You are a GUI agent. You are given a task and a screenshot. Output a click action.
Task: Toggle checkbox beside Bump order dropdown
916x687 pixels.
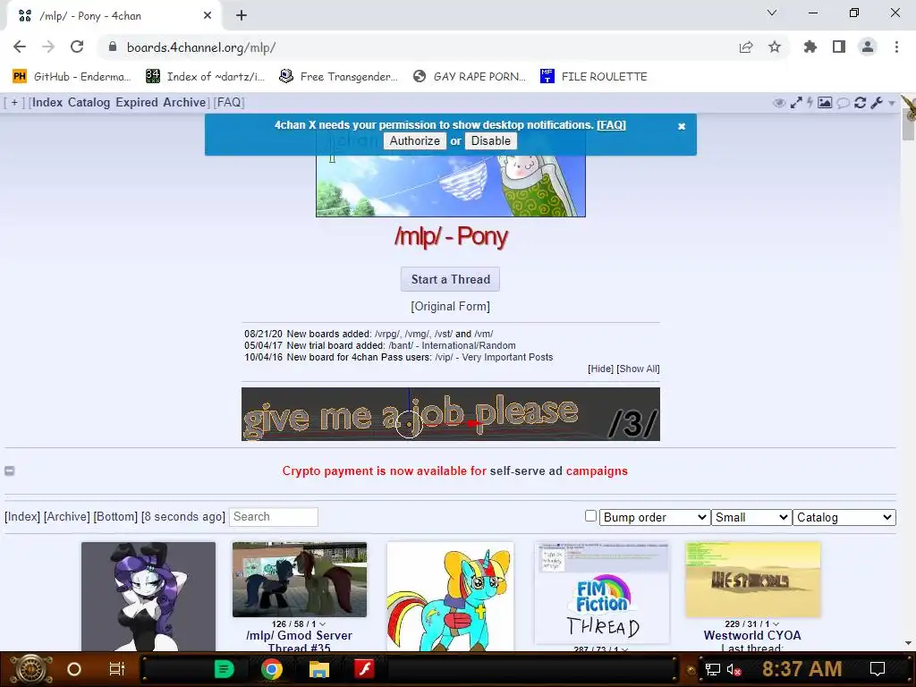(x=590, y=516)
